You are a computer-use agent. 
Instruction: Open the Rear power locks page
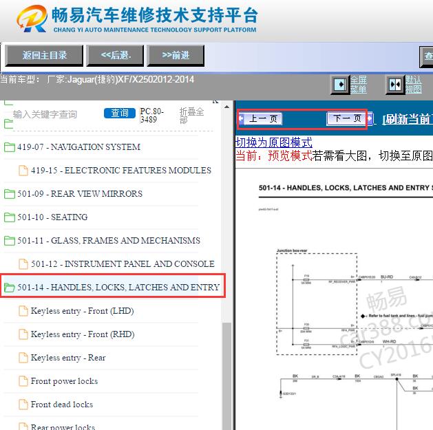point(63,427)
